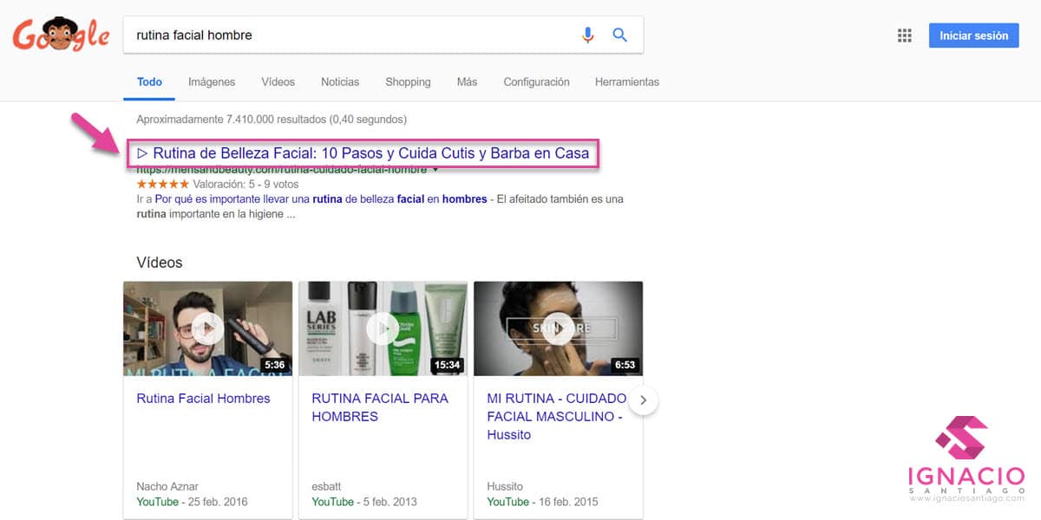Click the microphone voice search icon
Image resolution: width=1041 pixels, height=520 pixels.
[x=588, y=36]
